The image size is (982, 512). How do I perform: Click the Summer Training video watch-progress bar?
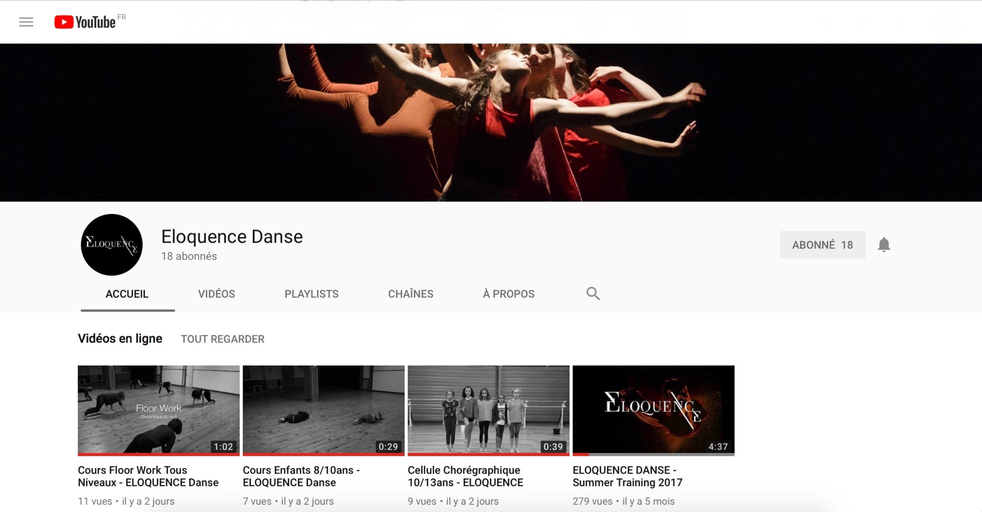pyautogui.click(x=653, y=454)
